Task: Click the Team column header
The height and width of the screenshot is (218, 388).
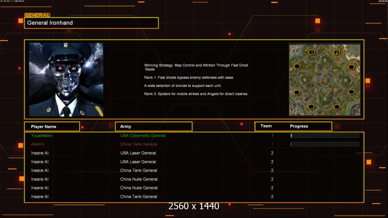Action: (x=266, y=126)
